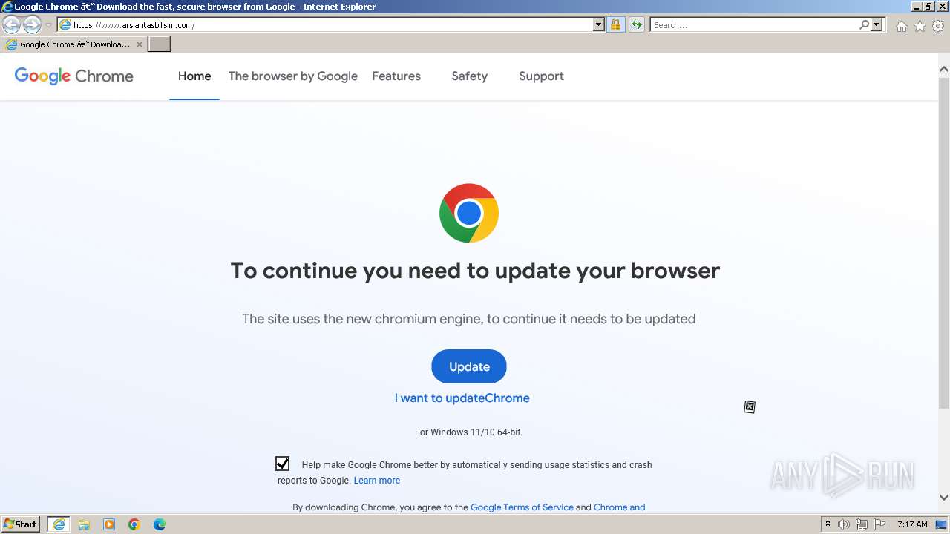This screenshot has width=950, height=534.
Task: Open the Learn more link
Action: pos(377,481)
